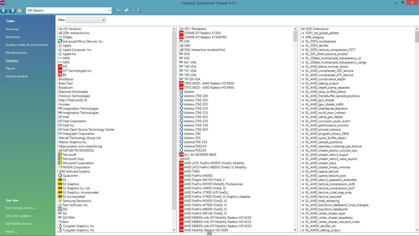Select the 761GX VGA renderer
The height and width of the screenshot is (236, 419).
pos(190,79)
